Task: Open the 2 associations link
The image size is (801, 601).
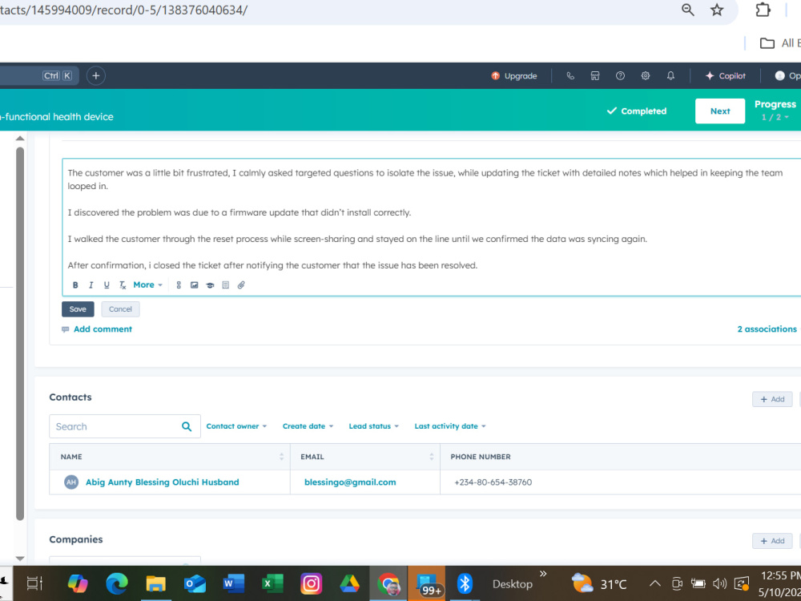Action: (x=767, y=329)
